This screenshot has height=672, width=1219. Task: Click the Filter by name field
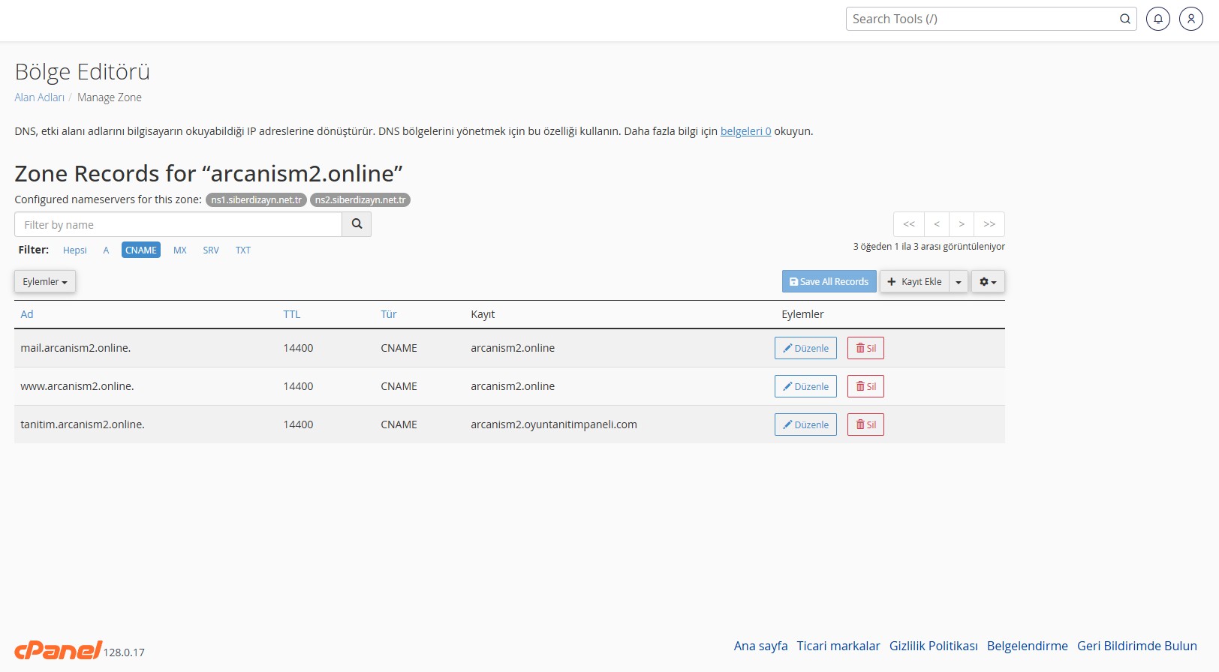[x=178, y=224]
